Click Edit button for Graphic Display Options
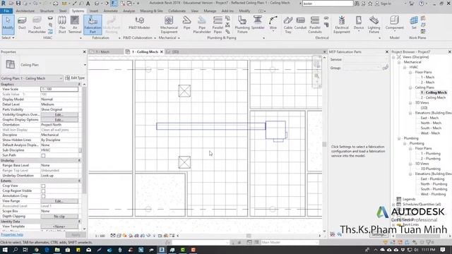This screenshot has width=452, height=254. 59,120
